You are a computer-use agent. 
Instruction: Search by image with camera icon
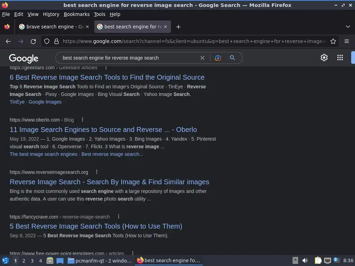click(x=218, y=58)
